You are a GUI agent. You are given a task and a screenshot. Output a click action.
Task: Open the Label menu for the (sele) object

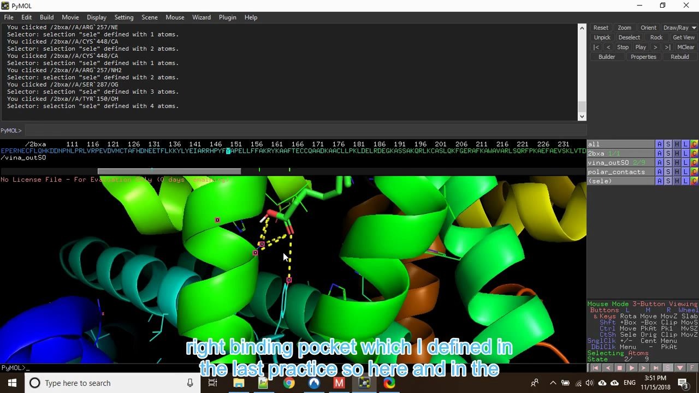685,181
